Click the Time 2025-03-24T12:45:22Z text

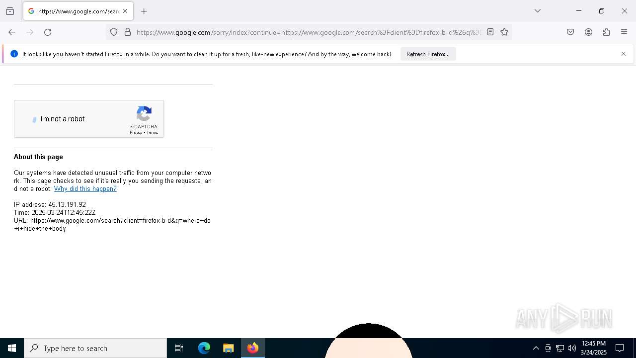tap(55, 213)
